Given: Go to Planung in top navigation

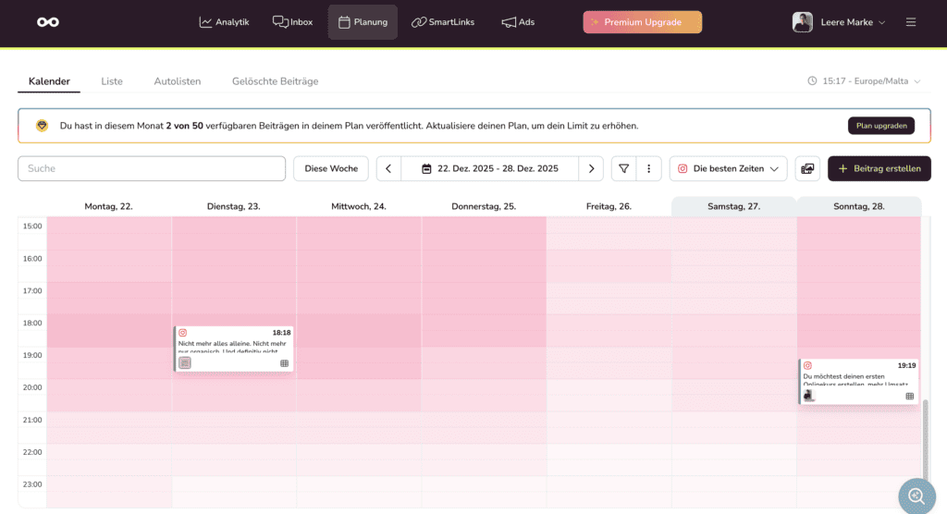Looking at the screenshot, I should coord(363,22).
